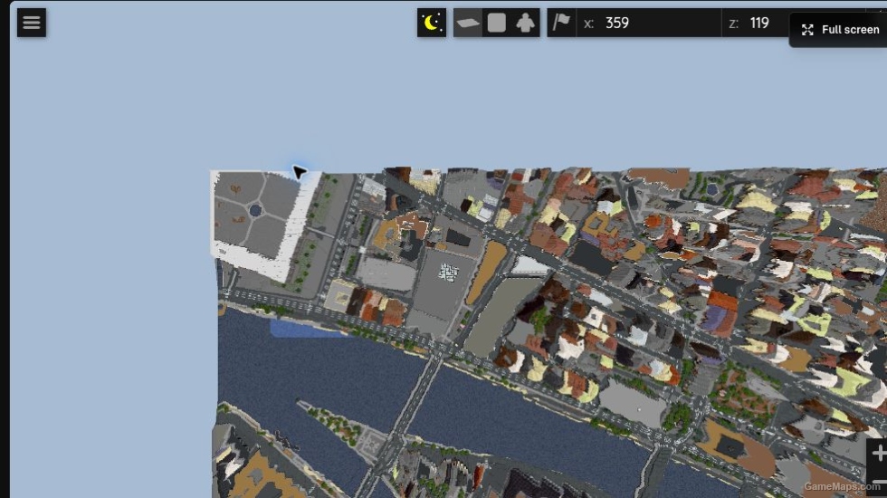Toggle night mode with the moon icon
Viewport: 887px width, 498px height.
(432, 23)
